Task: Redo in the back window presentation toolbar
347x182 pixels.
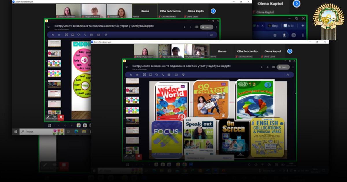Action: pos(59,35)
